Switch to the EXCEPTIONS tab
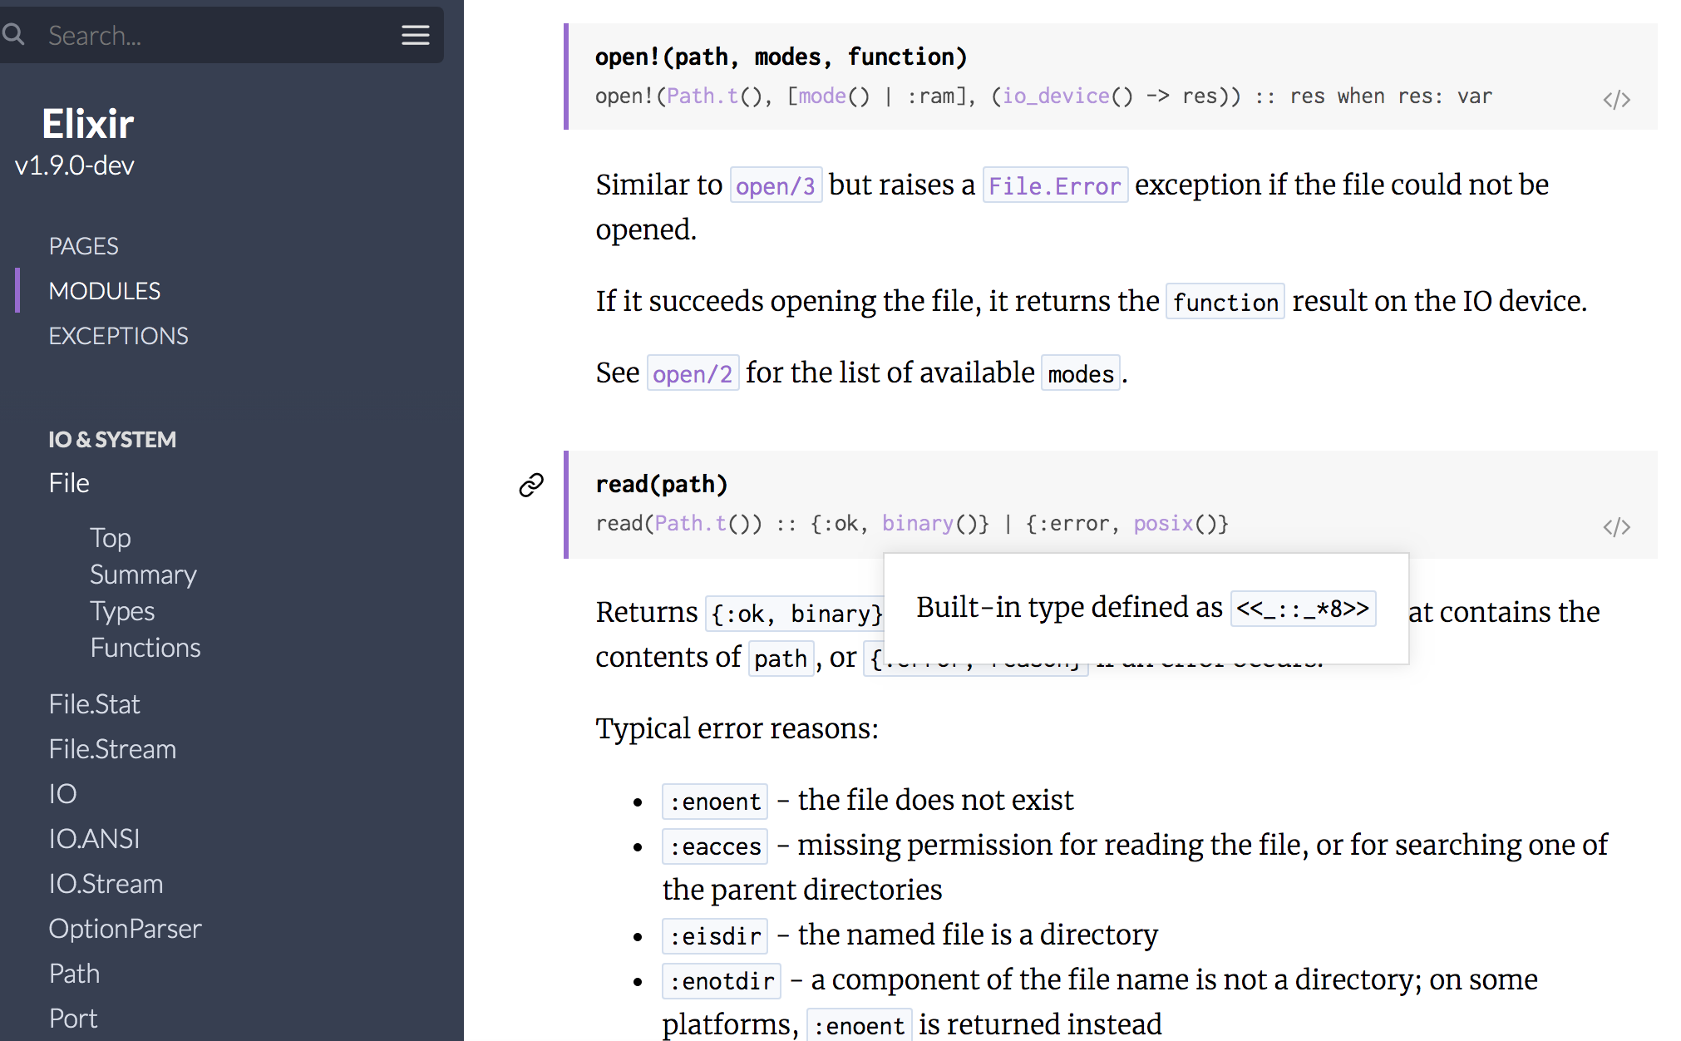The width and height of the screenshot is (1681, 1041). point(118,336)
